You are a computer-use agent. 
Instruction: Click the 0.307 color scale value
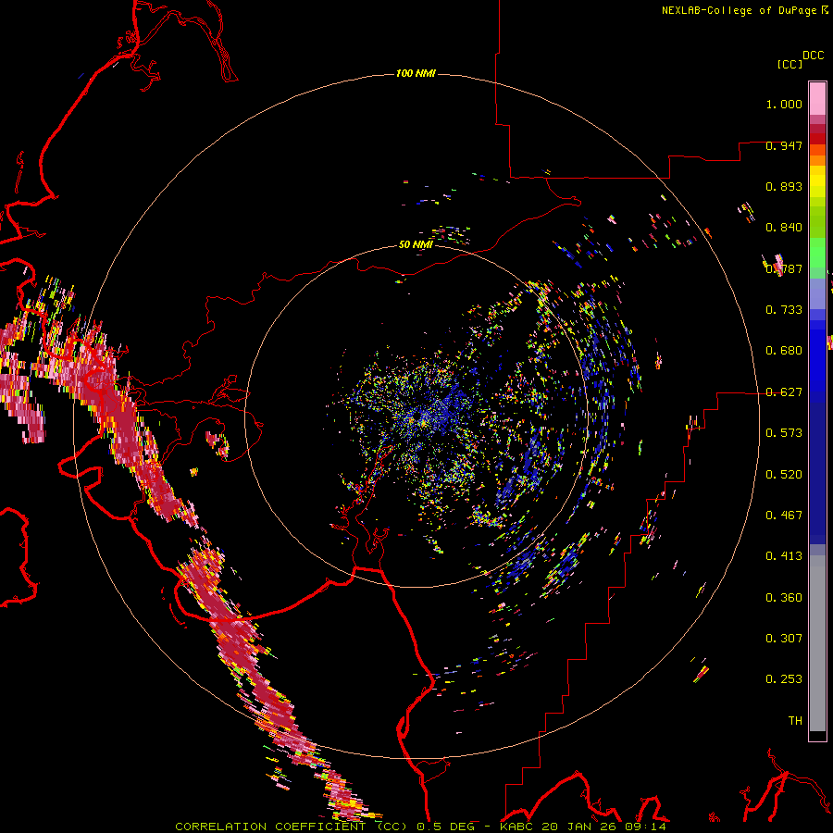[x=784, y=639]
